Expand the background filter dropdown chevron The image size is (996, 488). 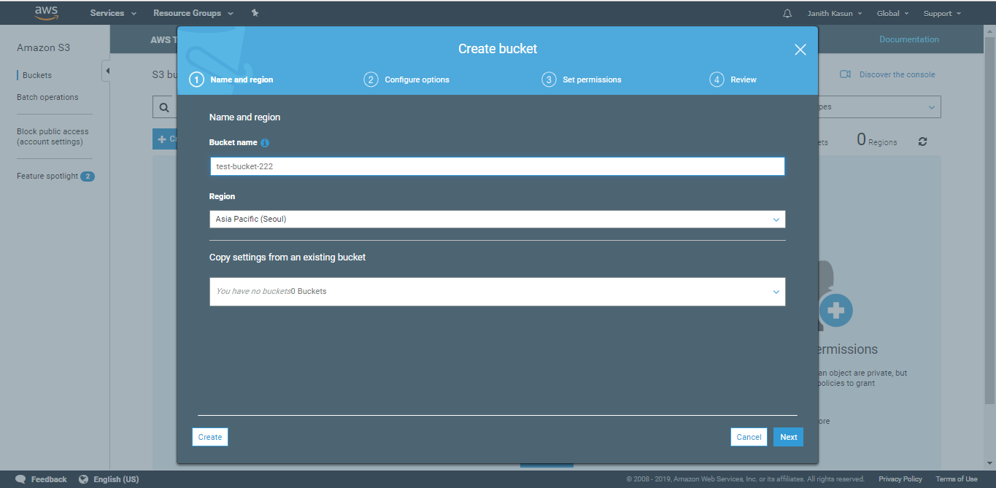coord(931,107)
